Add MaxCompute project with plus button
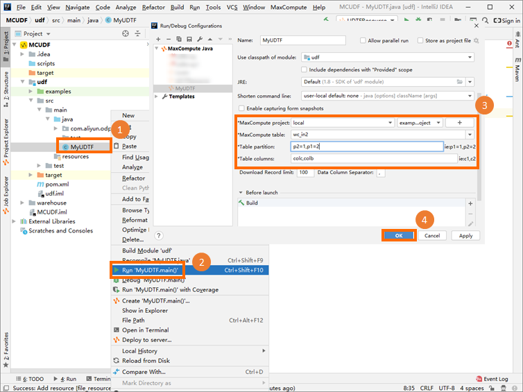 point(459,123)
